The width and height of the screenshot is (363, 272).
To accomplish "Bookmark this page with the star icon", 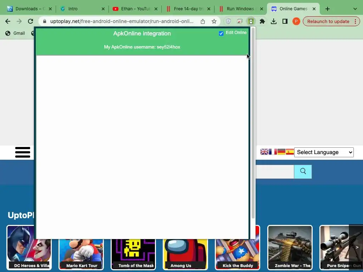I will (214, 22).
